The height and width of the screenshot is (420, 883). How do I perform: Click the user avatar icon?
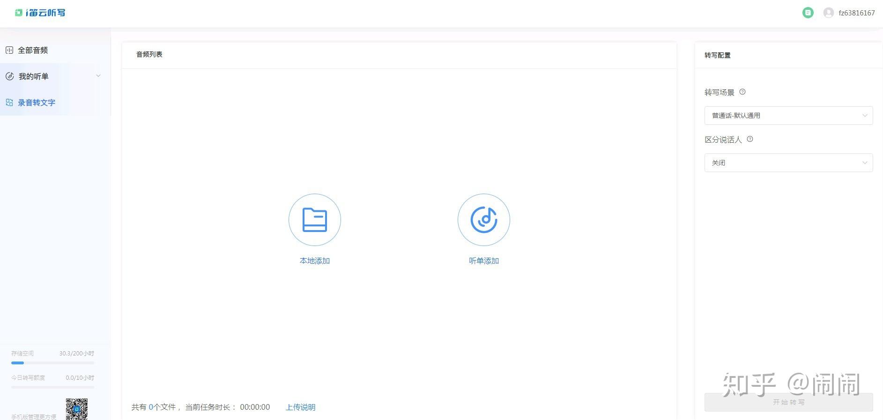pyautogui.click(x=828, y=13)
